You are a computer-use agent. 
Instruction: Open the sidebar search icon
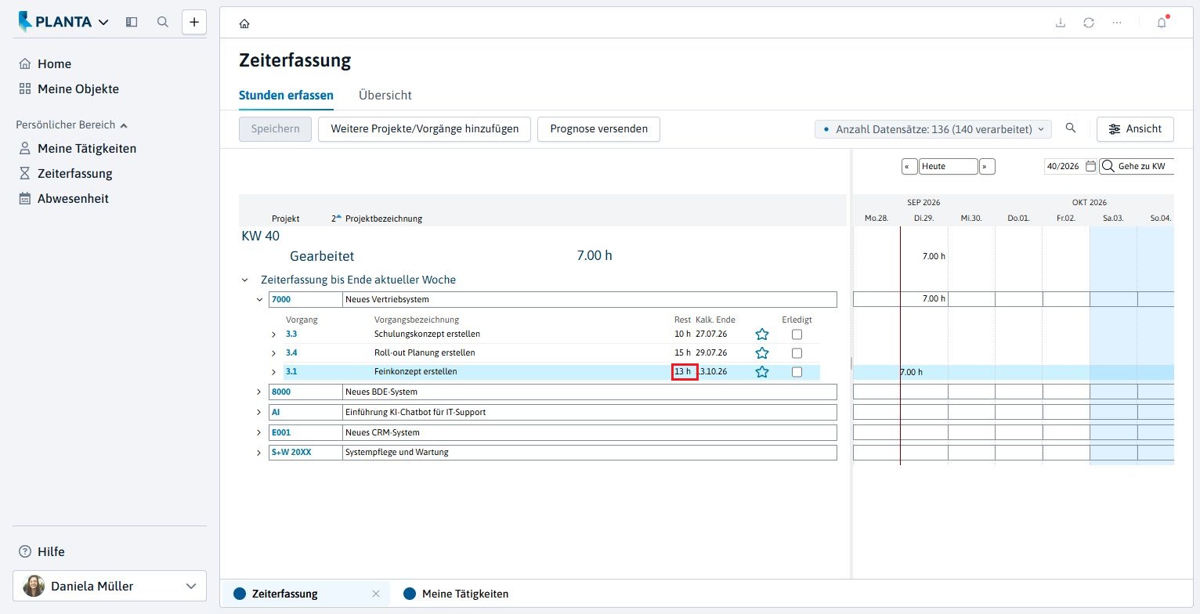click(163, 22)
